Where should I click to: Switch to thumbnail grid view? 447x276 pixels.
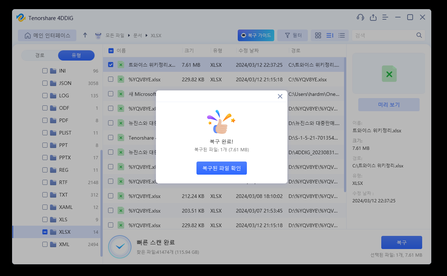[x=318, y=35]
